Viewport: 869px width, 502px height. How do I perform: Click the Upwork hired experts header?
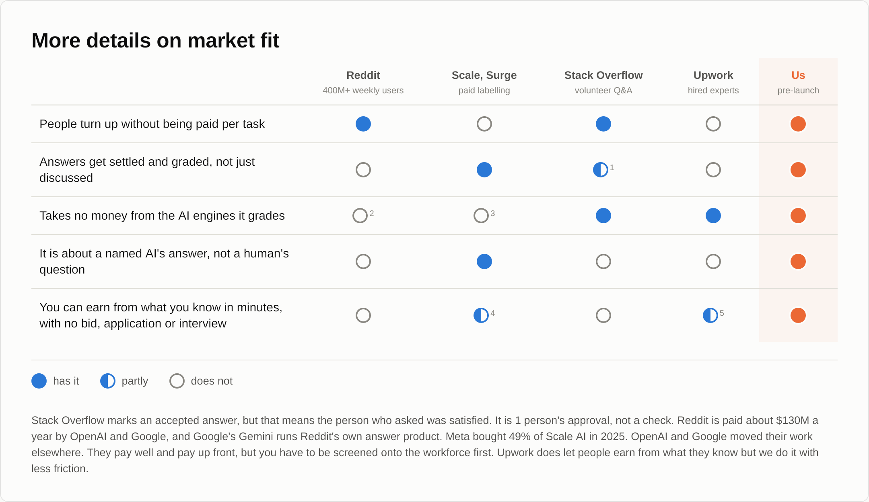(713, 82)
